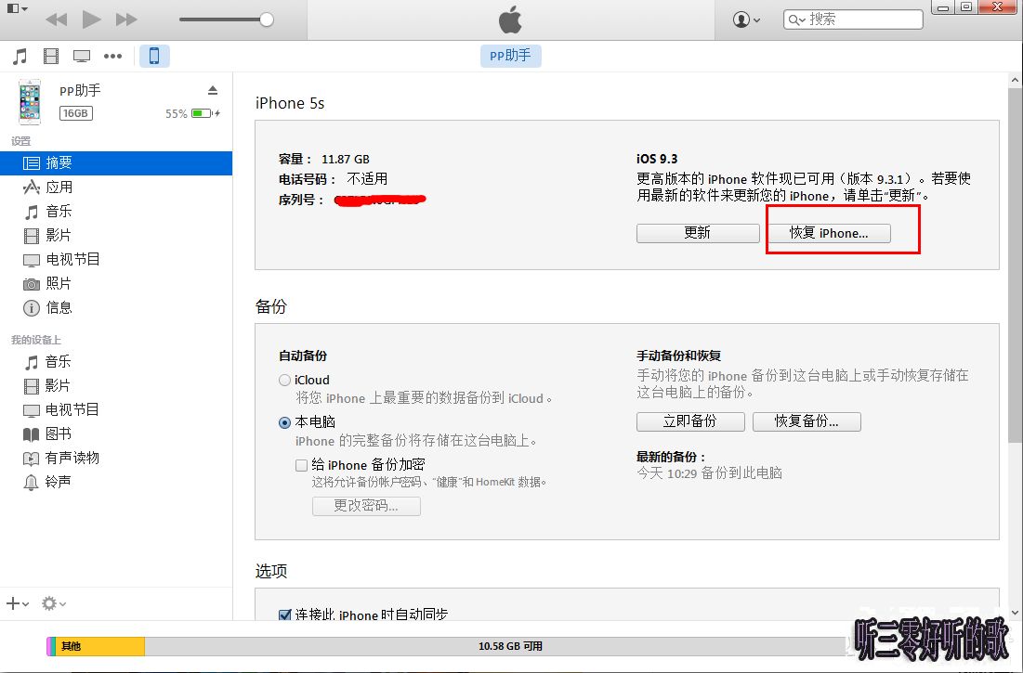
Task: Click the settings gear icon at bottom left
Action: (x=48, y=603)
